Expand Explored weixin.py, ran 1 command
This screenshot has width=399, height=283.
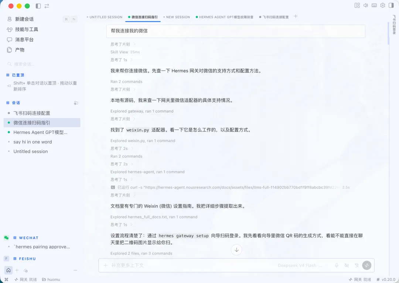[143, 141]
